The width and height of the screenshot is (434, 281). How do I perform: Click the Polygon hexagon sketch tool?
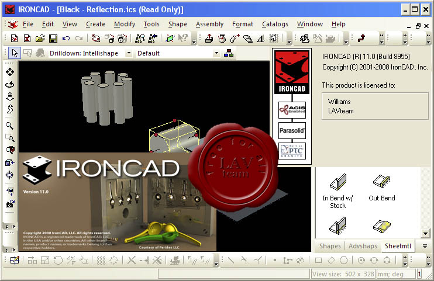pyautogui.click(x=344, y=260)
